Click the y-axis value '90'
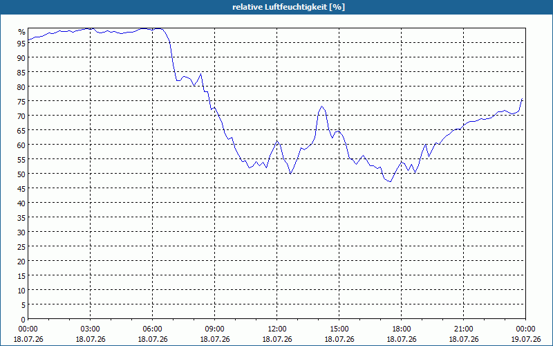This screenshot has width=553, height=346. 21,57
